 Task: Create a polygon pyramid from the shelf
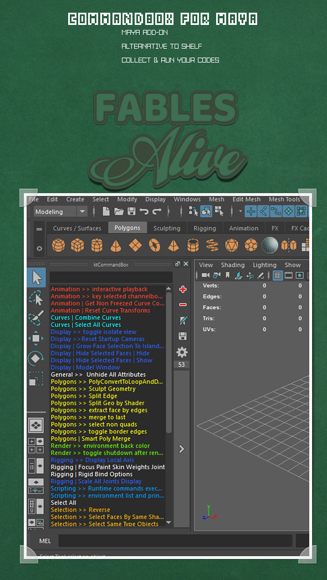point(173,245)
